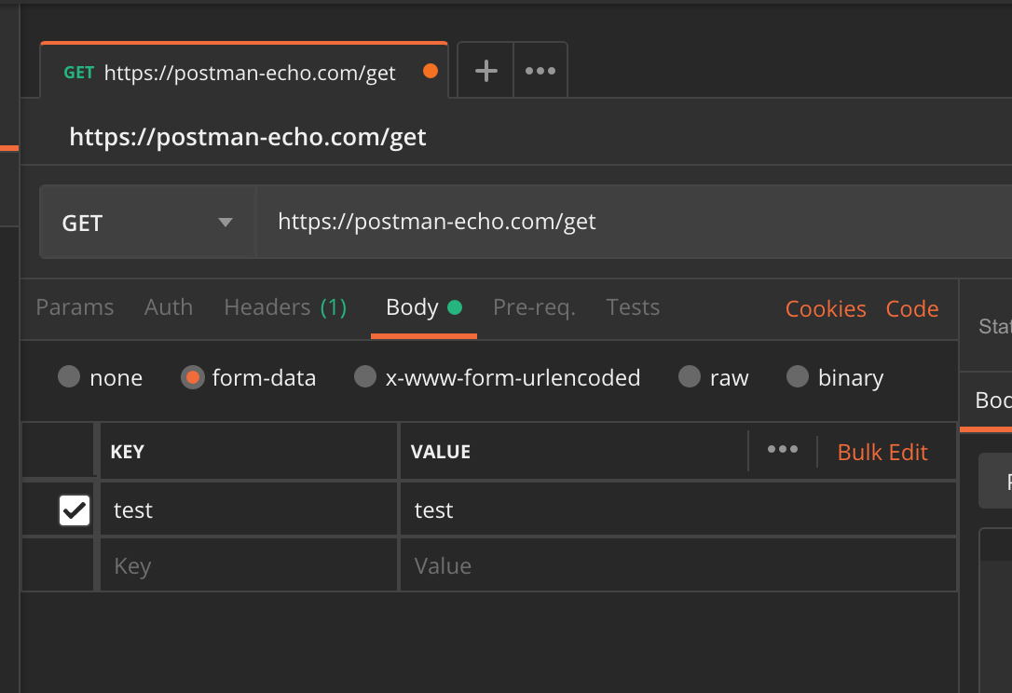Switch to the Headers tab
The width and height of the screenshot is (1012, 693).
(269, 306)
